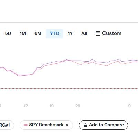Viewport: 138px width, 137px height.
Task: Click the pink SPY Benchmark color swatch
Action: [26, 125]
